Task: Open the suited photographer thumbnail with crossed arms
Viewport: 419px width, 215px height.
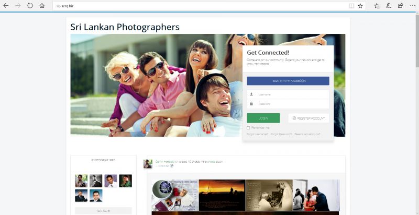Action: click(81, 196)
